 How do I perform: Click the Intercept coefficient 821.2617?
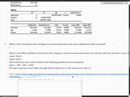click(x=34, y=27)
